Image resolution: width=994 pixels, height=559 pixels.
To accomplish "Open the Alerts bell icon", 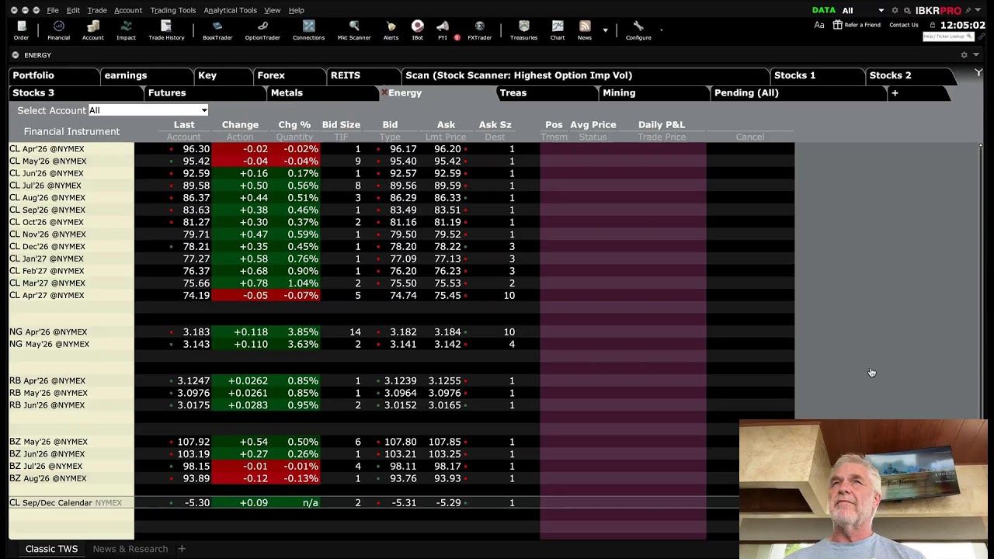I will pos(391,30).
